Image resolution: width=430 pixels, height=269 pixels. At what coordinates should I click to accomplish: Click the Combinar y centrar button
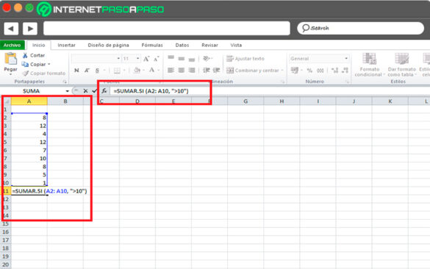click(x=253, y=71)
